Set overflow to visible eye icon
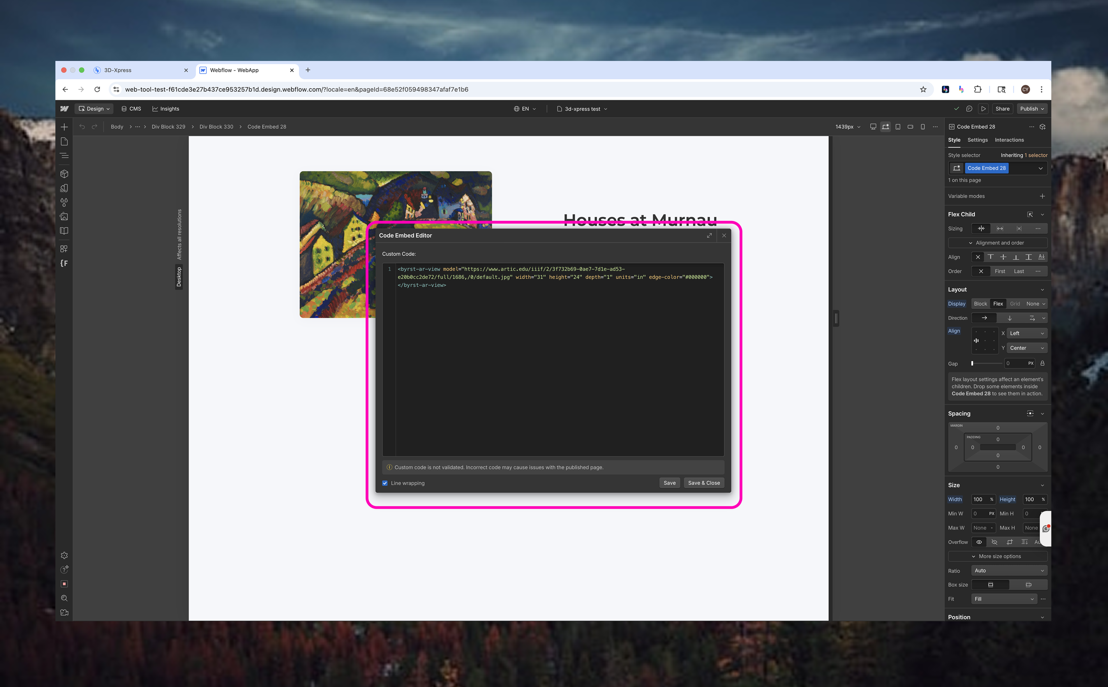This screenshot has height=687, width=1108. 979,542
